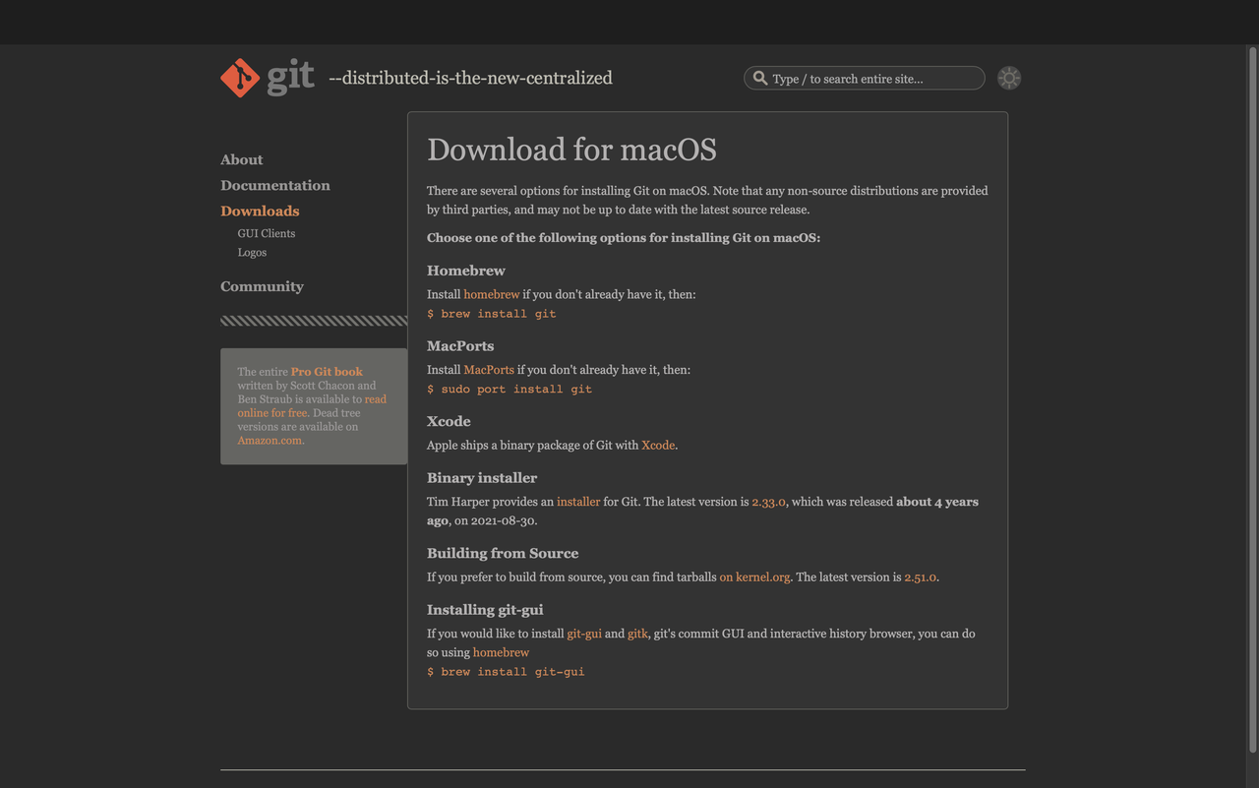The width and height of the screenshot is (1259, 788).
Task: Open homebrew link under Homebrew heading
Action: click(x=492, y=294)
